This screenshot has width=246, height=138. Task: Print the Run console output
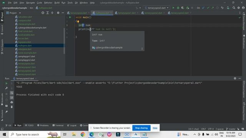pos(12,102)
